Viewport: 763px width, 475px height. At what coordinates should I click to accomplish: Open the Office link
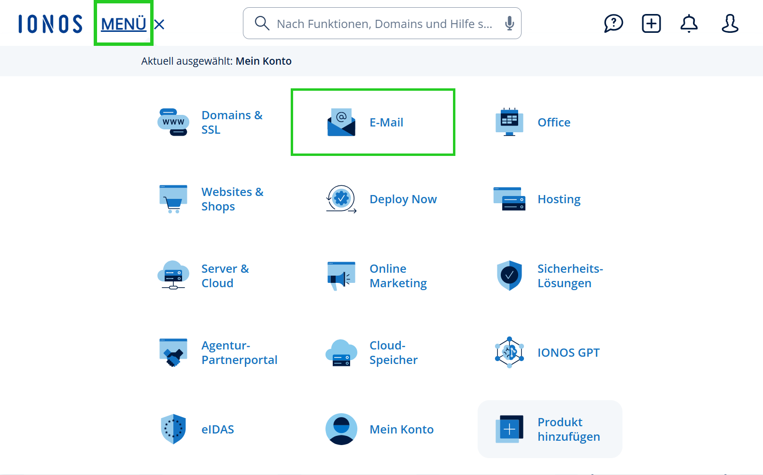click(554, 122)
